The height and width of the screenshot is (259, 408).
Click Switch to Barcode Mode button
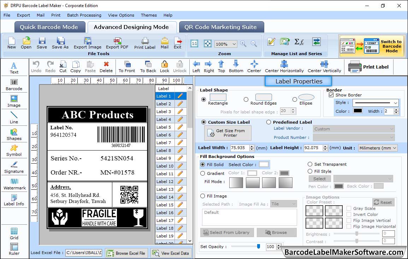(372, 46)
